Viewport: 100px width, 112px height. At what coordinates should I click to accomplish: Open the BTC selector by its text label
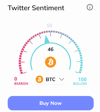tap(51, 79)
